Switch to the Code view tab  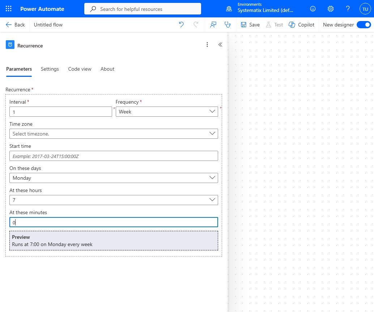point(80,69)
